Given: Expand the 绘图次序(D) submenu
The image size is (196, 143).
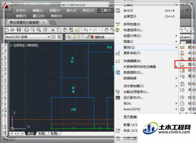Looking at the screenshot, I should [x=176, y=36].
